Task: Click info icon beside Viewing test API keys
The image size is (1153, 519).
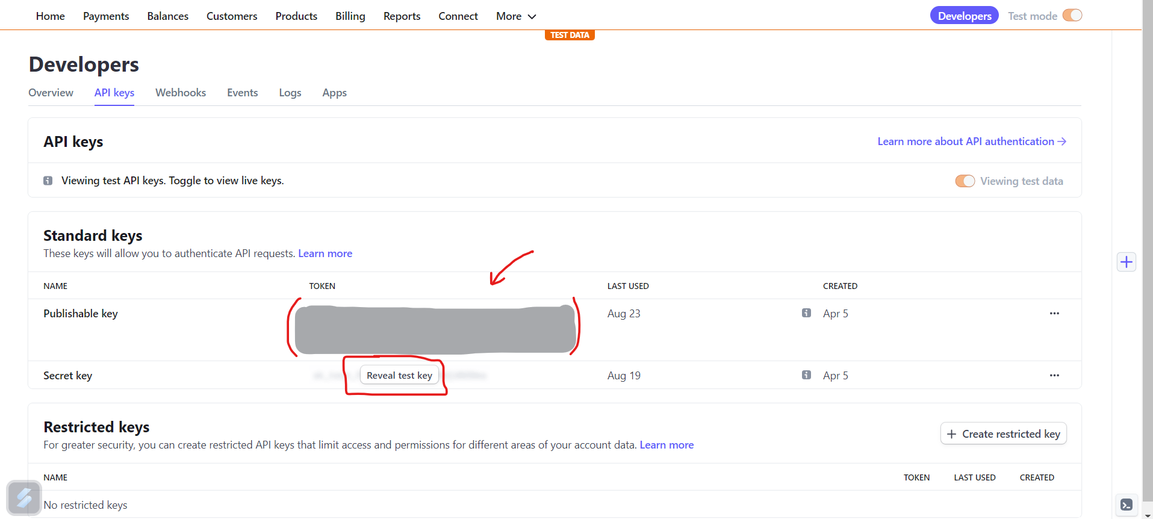Action: point(48,181)
